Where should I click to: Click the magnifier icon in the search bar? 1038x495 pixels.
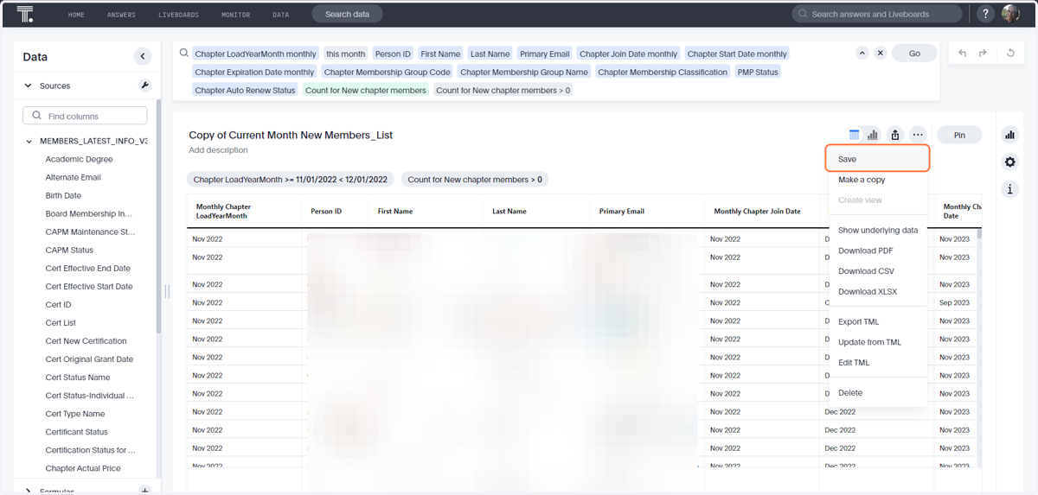tap(183, 53)
